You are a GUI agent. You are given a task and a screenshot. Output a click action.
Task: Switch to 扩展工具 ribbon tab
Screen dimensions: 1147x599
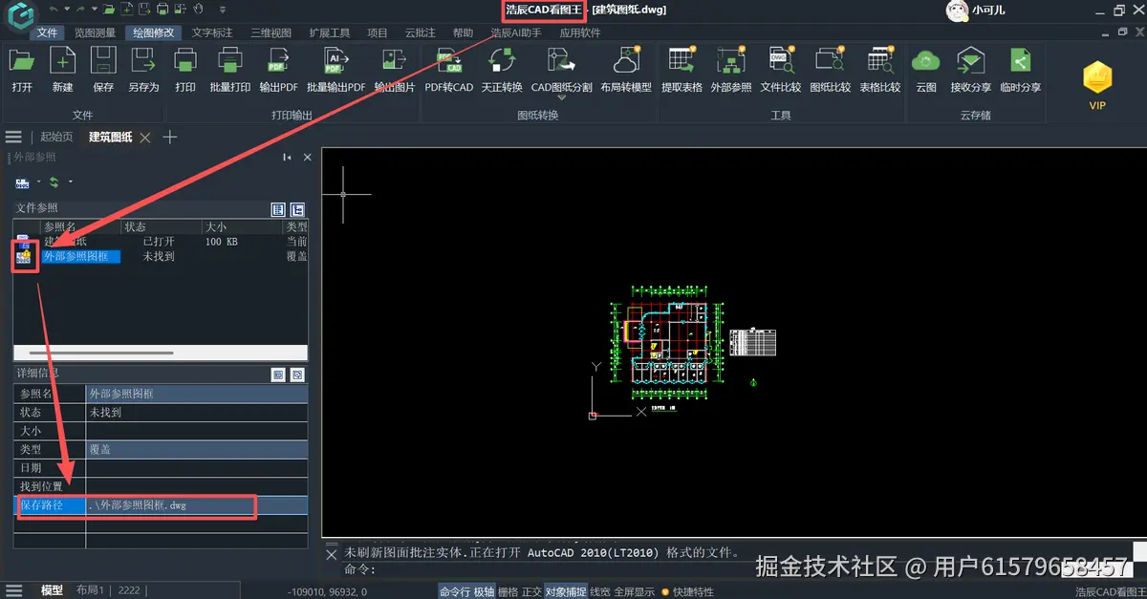pos(330,32)
